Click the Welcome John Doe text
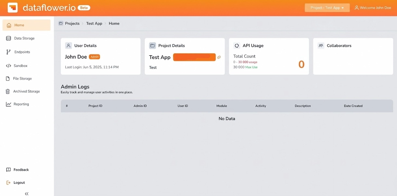Screen dimensions: 397x196 (376, 8)
